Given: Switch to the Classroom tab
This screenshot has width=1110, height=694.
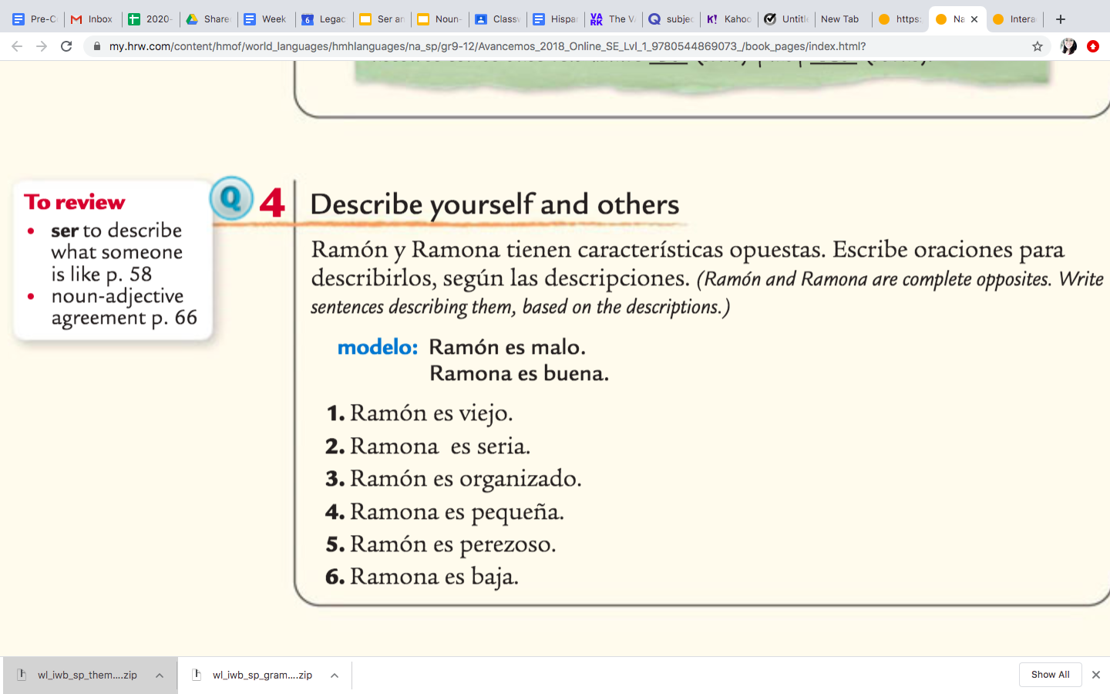Looking at the screenshot, I should (x=497, y=19).
